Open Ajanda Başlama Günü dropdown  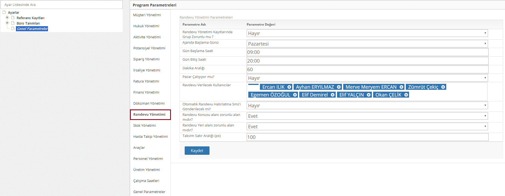pyautogui.click(x=367, y=44)
